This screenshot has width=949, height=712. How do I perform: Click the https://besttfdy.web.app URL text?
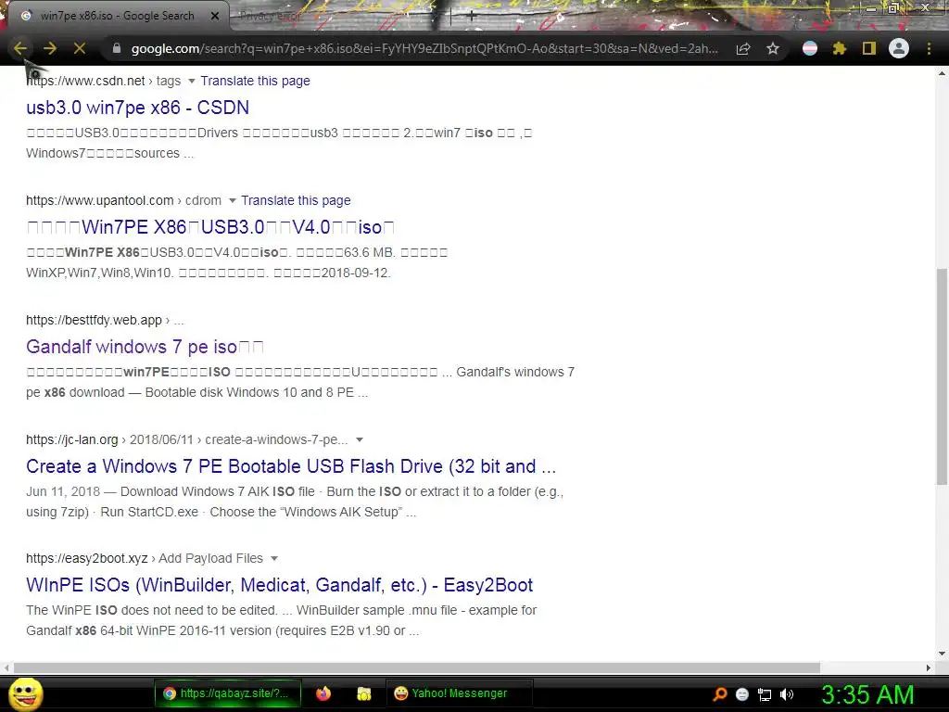pyautogui.click(x=94, y=320)
